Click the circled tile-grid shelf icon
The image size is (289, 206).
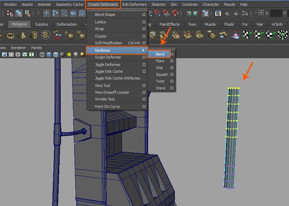[x=46, y=35]
